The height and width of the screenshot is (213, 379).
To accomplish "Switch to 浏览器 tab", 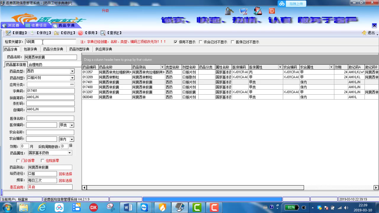I will [11, 25].
